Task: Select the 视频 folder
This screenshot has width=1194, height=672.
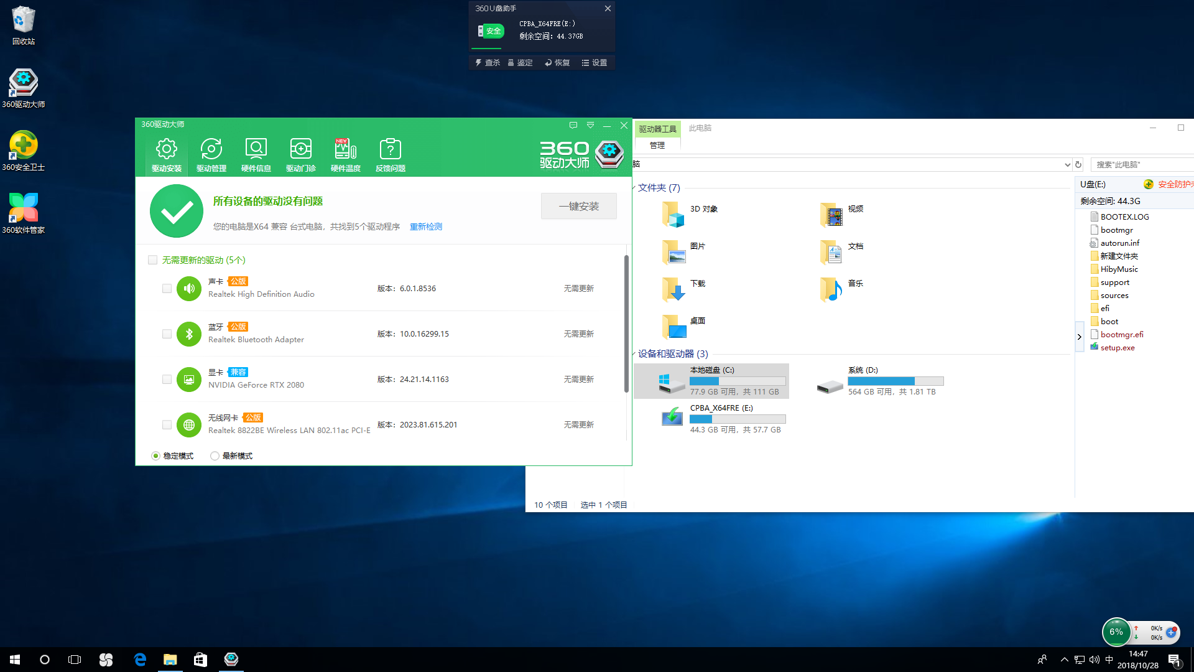Action: (x=842, y=215)
